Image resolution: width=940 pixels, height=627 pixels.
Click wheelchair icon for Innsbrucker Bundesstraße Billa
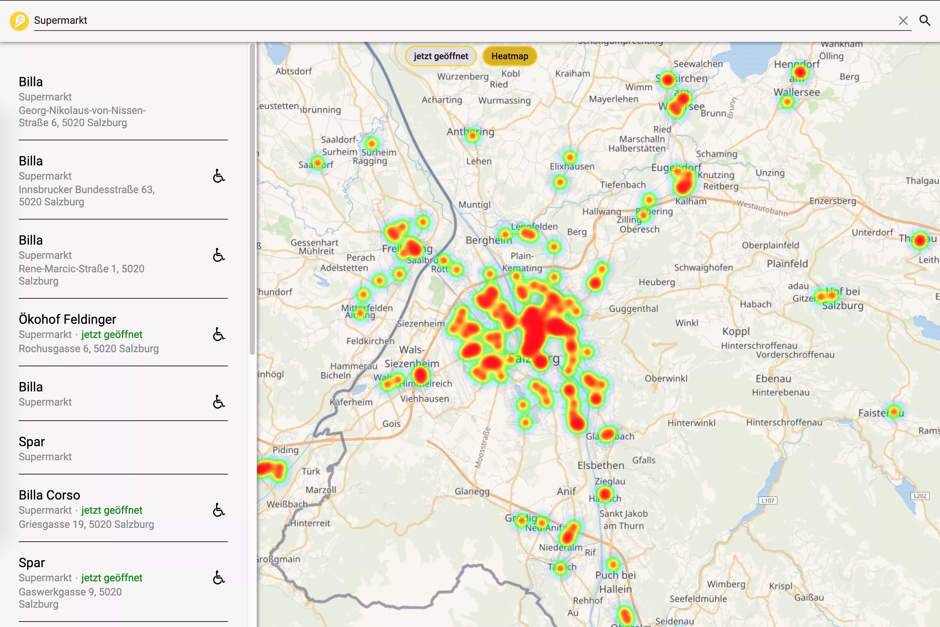219,176
